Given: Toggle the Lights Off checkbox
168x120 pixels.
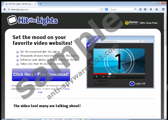Looking at the screenshot, I should point(132,83).
